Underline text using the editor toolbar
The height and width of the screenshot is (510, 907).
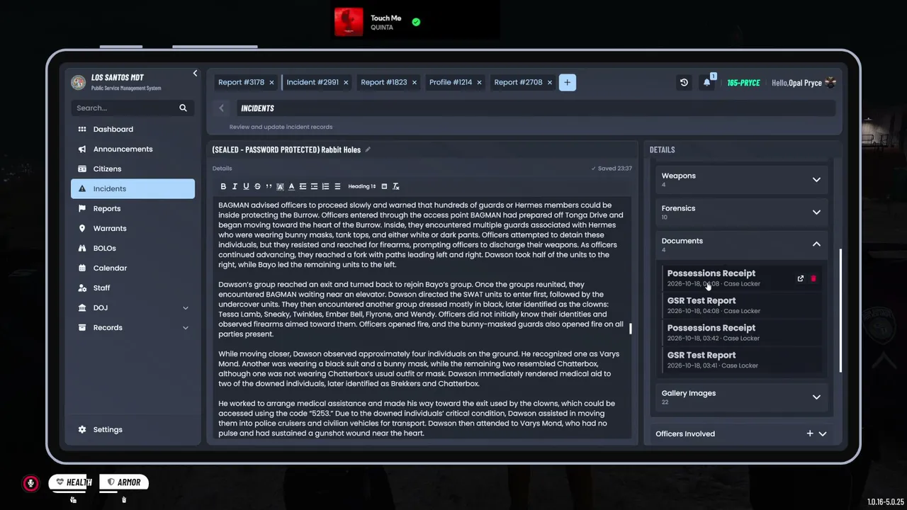[246, 186]
